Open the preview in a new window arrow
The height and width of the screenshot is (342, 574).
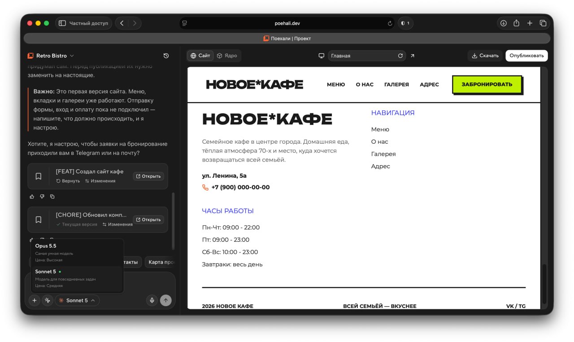pos(413,56)
